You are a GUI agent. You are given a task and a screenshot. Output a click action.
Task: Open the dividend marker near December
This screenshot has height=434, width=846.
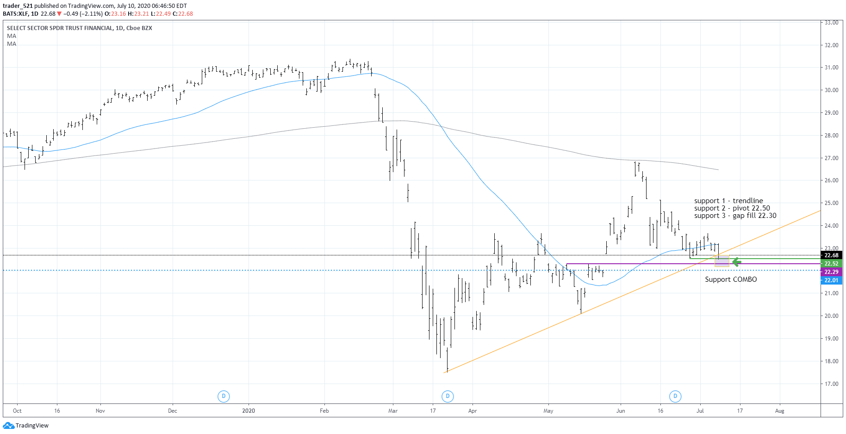click(224, 396)
